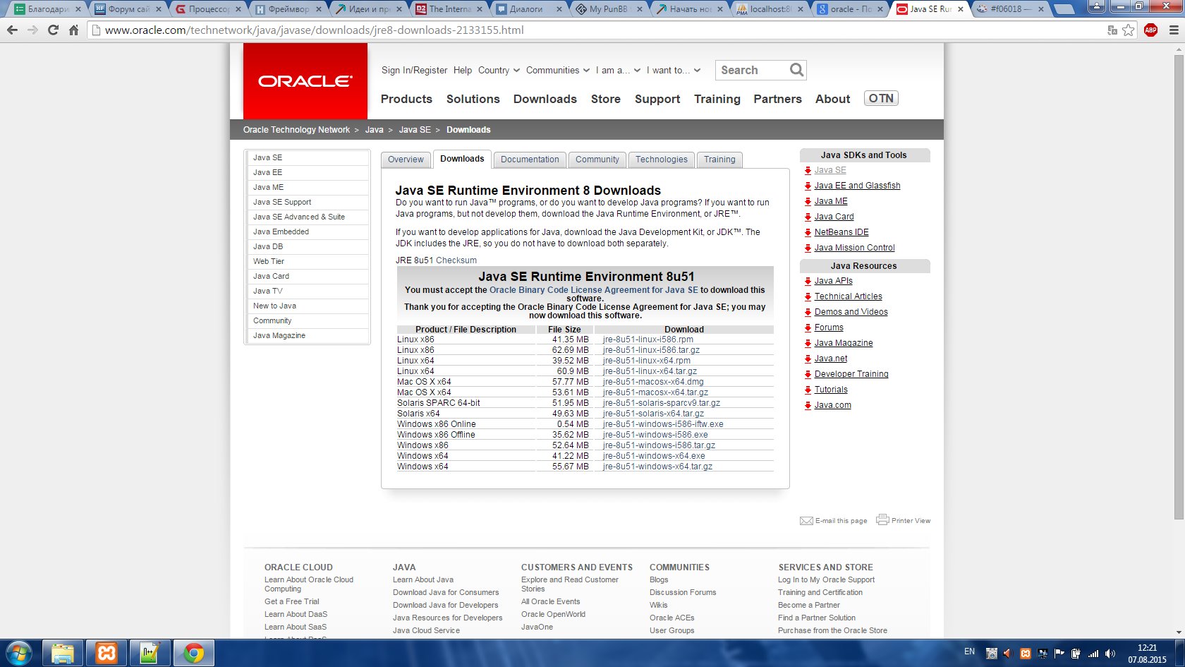Open new browser tab button
The image size is (1185, 667).
point(1064,9)
